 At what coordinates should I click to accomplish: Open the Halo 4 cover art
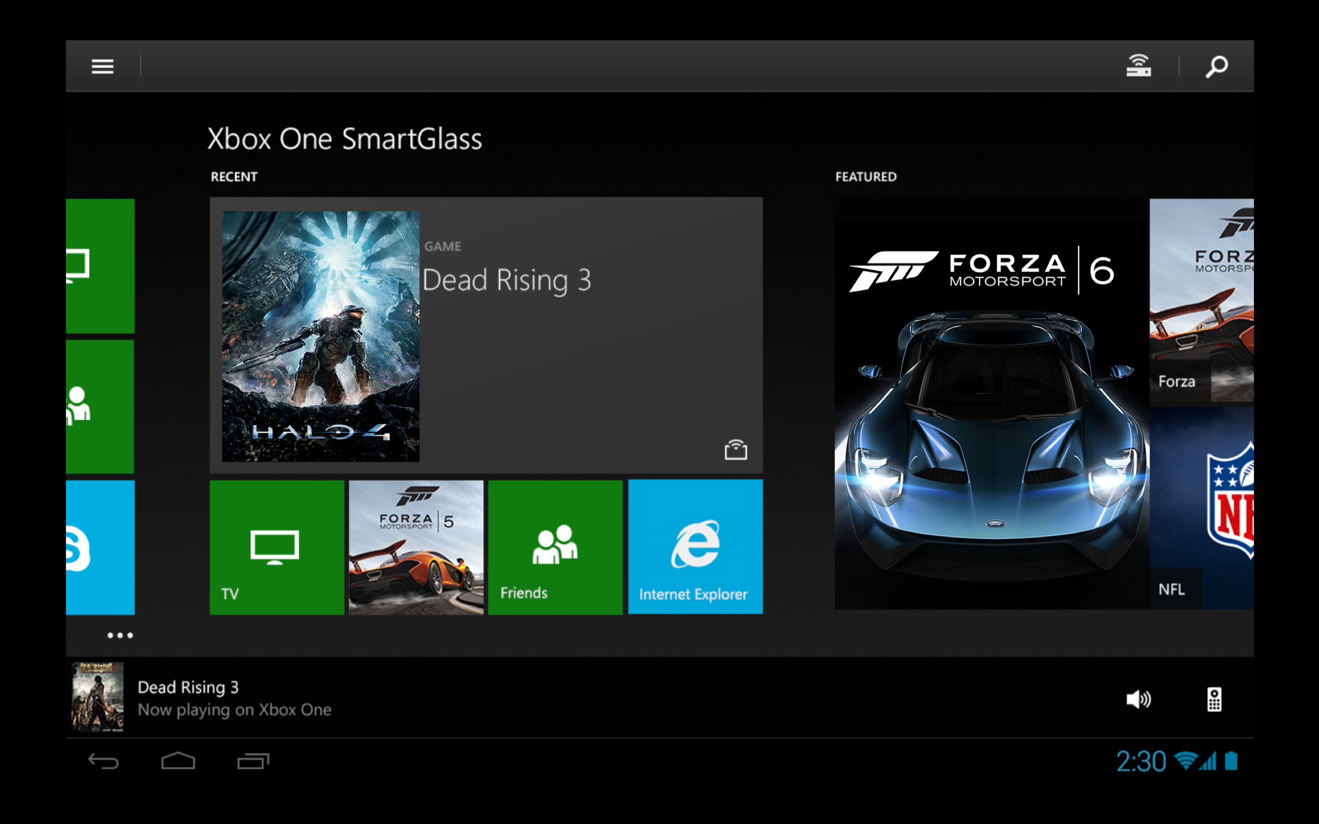321,336
